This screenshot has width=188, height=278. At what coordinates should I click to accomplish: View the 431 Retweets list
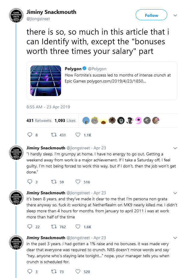[39, 120]
